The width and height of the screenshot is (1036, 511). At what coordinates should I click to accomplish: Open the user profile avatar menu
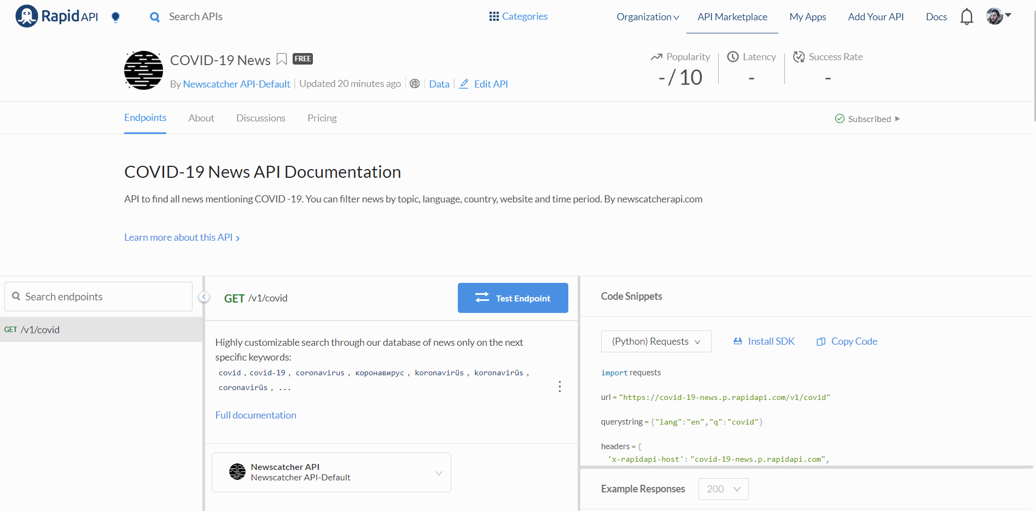coord(998,16)
